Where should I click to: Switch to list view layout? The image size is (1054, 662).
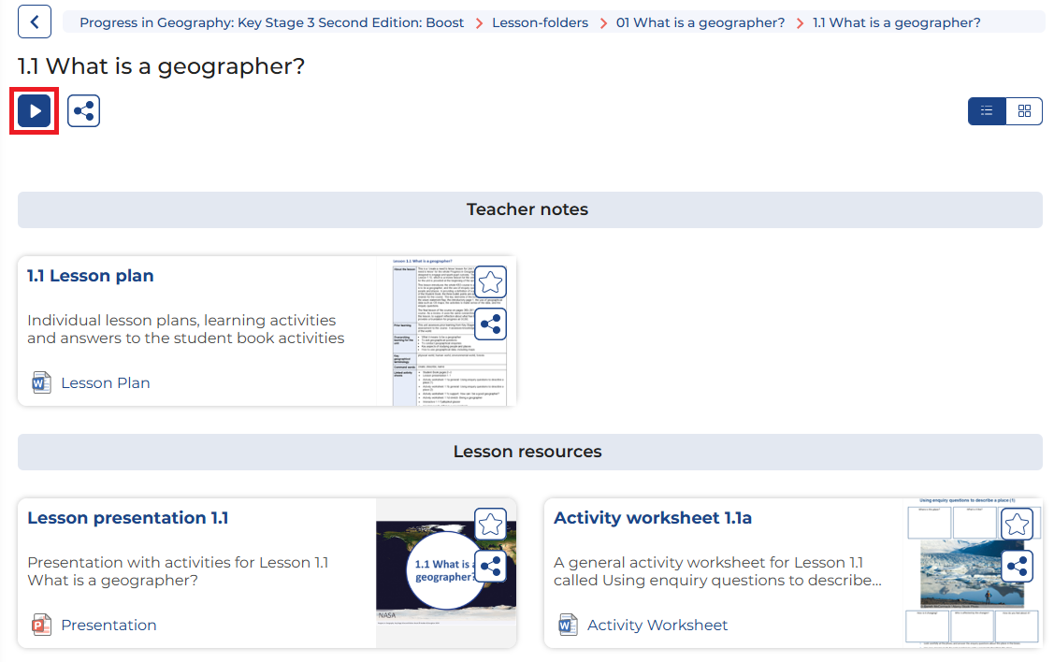click(987, 111)
